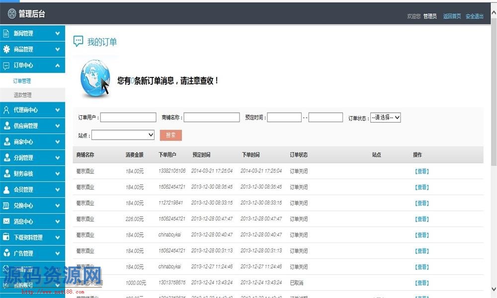This screenshot has height=298, width=497.
Task: Click the 下单时间 column header
Action: pos(250,154)
